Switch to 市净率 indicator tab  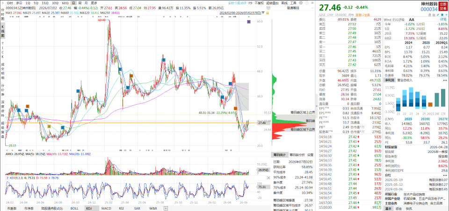[29, 208]
